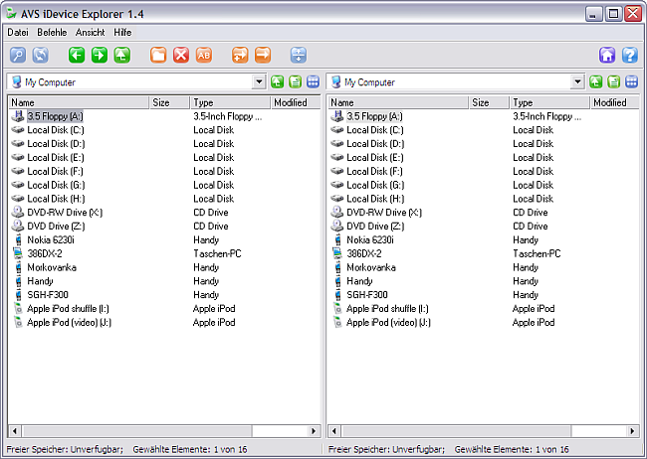
Task: Create new folder with orange folder icon
Action: point(158,55)
